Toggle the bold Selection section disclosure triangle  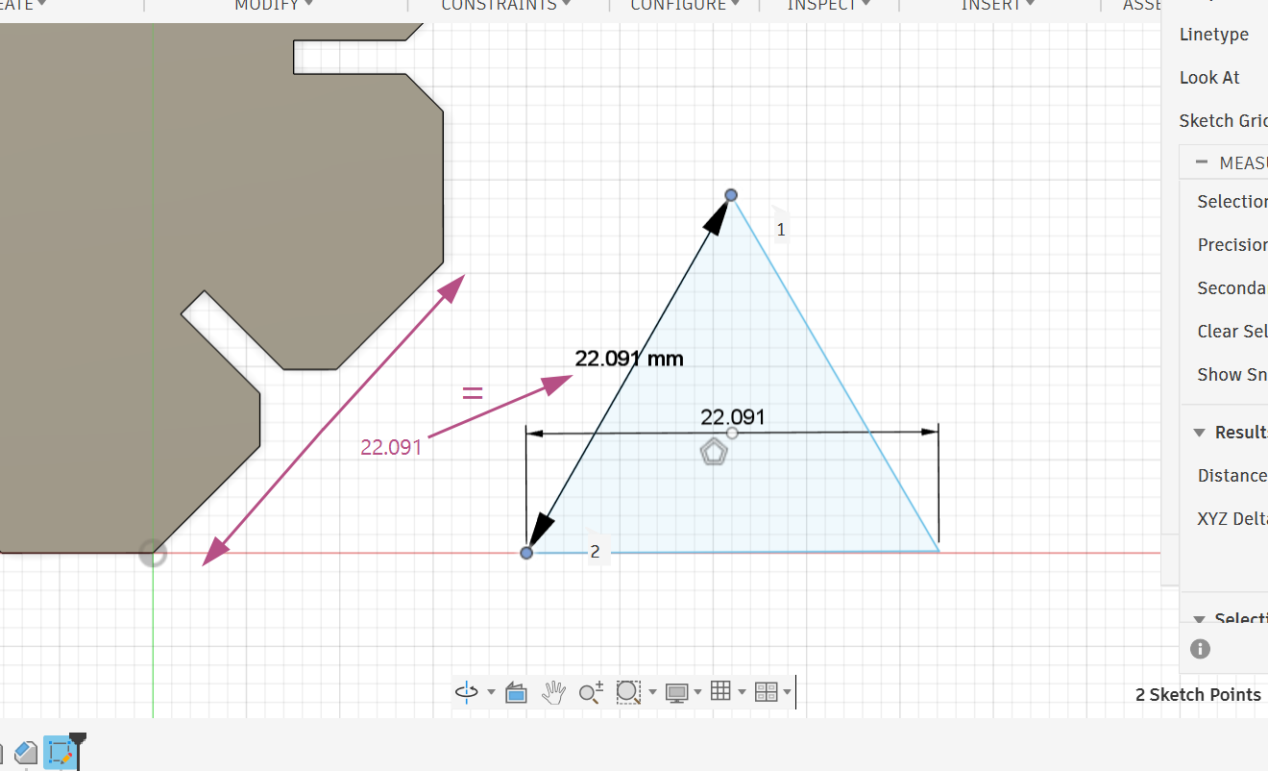(1199, 620)
